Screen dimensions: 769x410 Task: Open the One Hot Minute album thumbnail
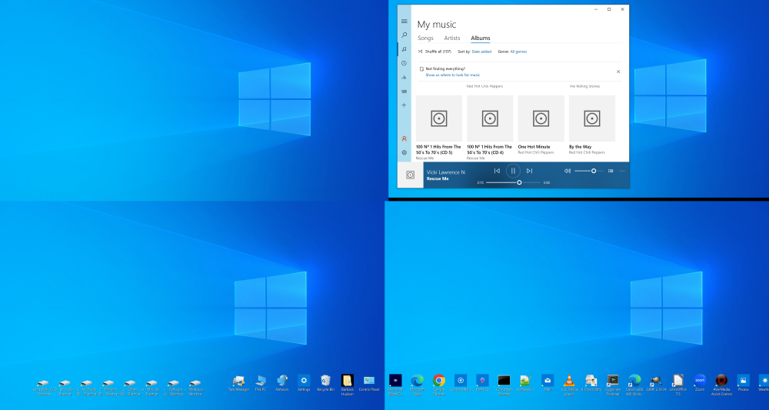(x=541, y=118)
